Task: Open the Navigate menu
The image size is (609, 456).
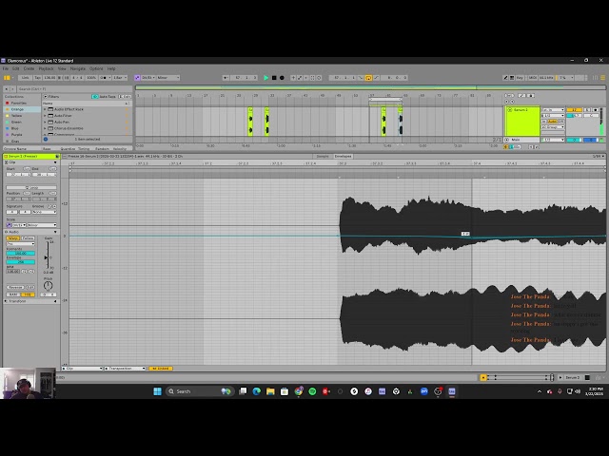Action: point(77,68)
